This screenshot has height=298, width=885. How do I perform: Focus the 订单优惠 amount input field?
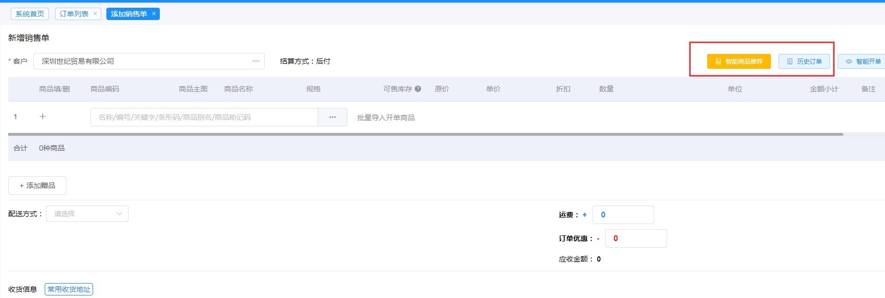point(636,238)
